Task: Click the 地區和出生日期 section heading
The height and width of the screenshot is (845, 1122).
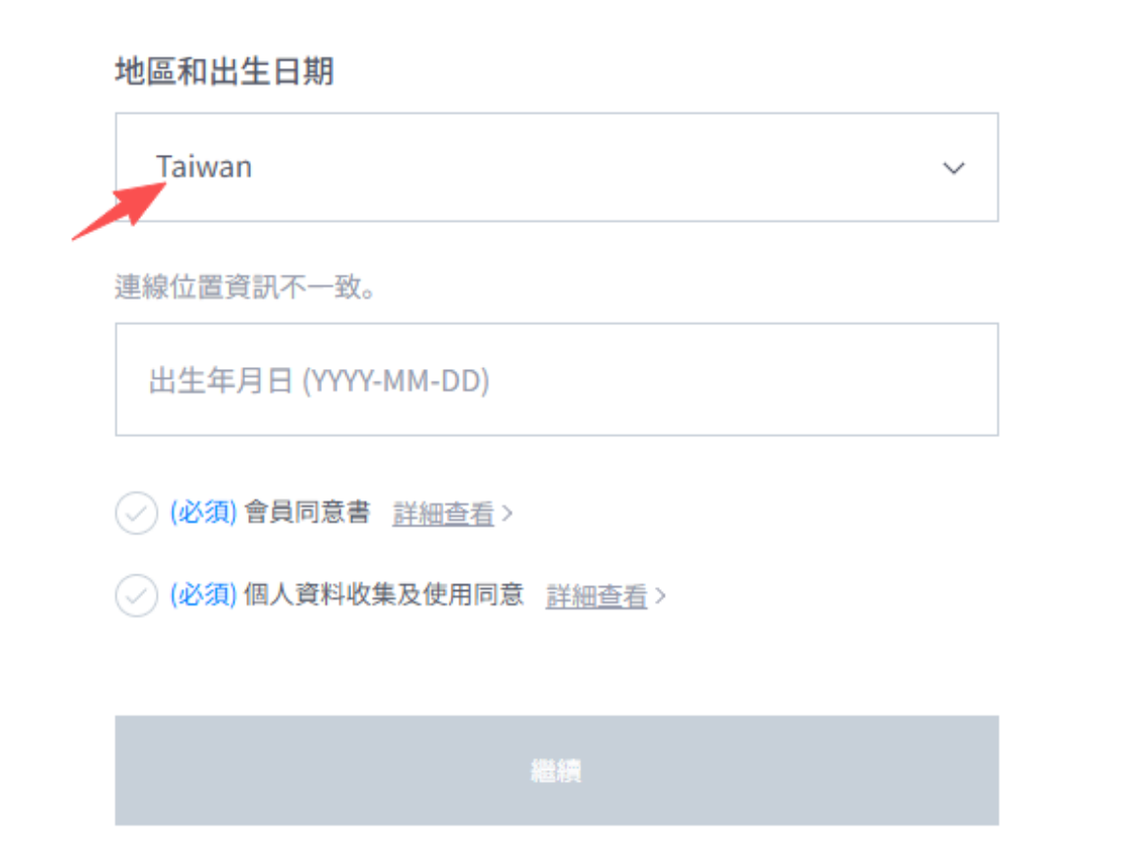Action: (225, 72)
